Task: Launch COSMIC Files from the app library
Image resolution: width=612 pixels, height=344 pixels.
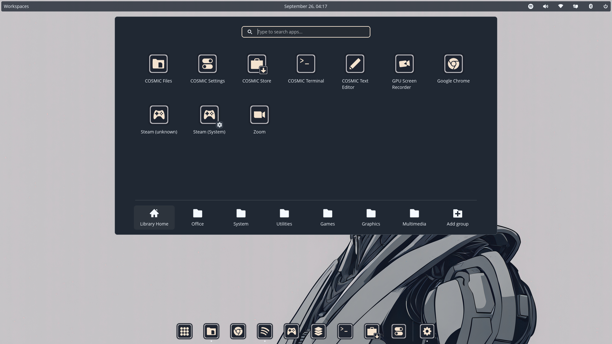Action: click(158, 64)
